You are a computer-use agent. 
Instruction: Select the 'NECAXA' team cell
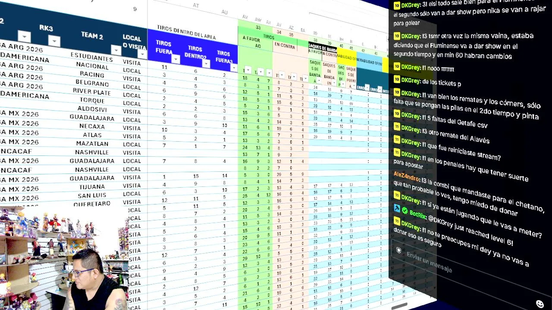click(92, 126)
